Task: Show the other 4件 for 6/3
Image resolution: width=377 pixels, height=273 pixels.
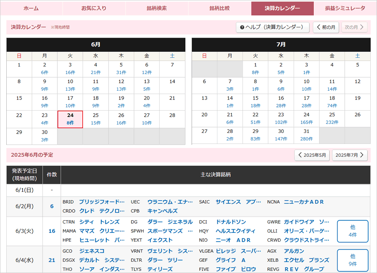Action: coord(353,231)
